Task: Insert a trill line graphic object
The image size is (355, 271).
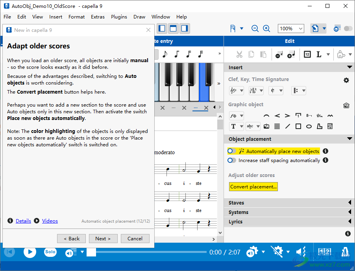Action: (x=320, y=116)
